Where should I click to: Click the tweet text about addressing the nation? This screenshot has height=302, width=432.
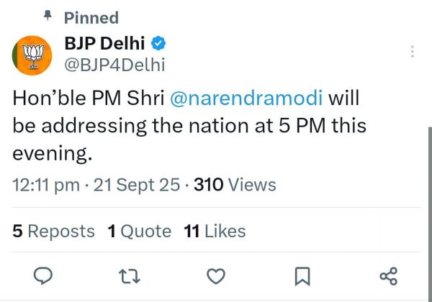(x=189, y=127)
